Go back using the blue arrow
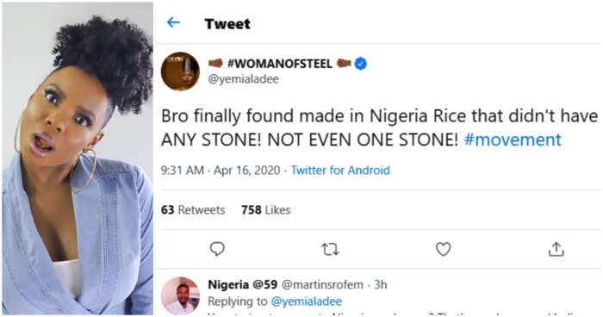Screen dimensions: 603x317 (173, 22)
